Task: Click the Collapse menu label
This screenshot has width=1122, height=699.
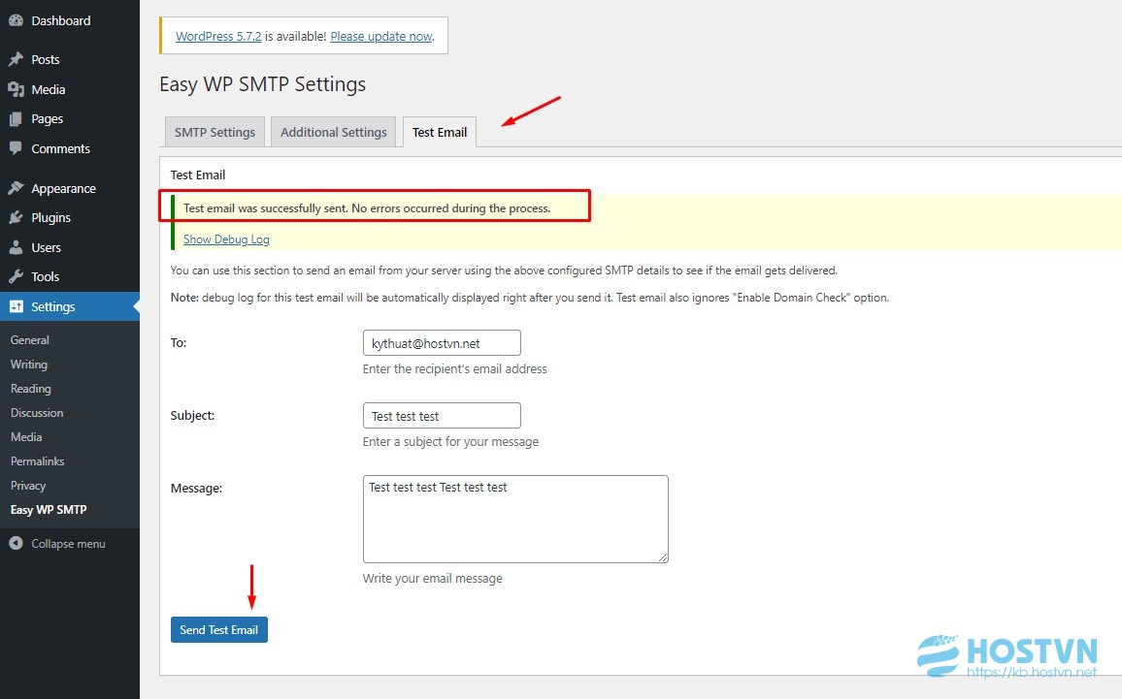Action: pos(69,543)
